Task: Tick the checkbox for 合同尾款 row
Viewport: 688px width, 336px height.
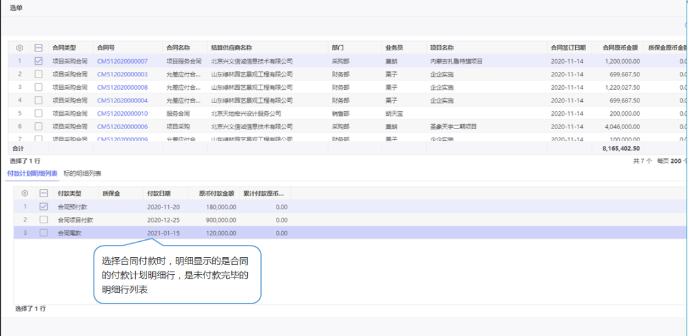Action: coord(43,234)
